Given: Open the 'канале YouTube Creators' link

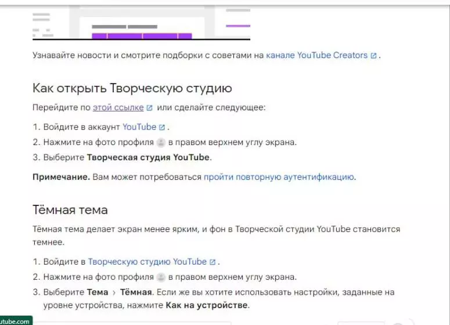Looking at the screenshot, I should (x=317, y=55).
